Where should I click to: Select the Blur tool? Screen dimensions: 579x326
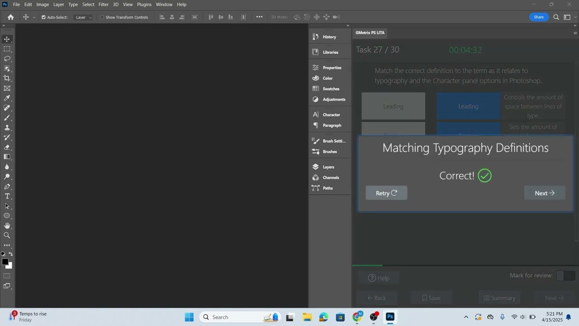(7, 167)
